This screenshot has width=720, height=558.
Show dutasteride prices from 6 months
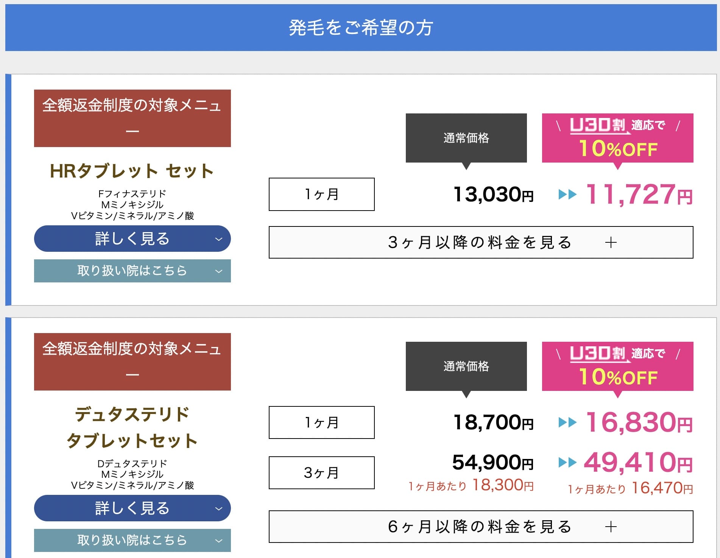click(x=480, y=527)
